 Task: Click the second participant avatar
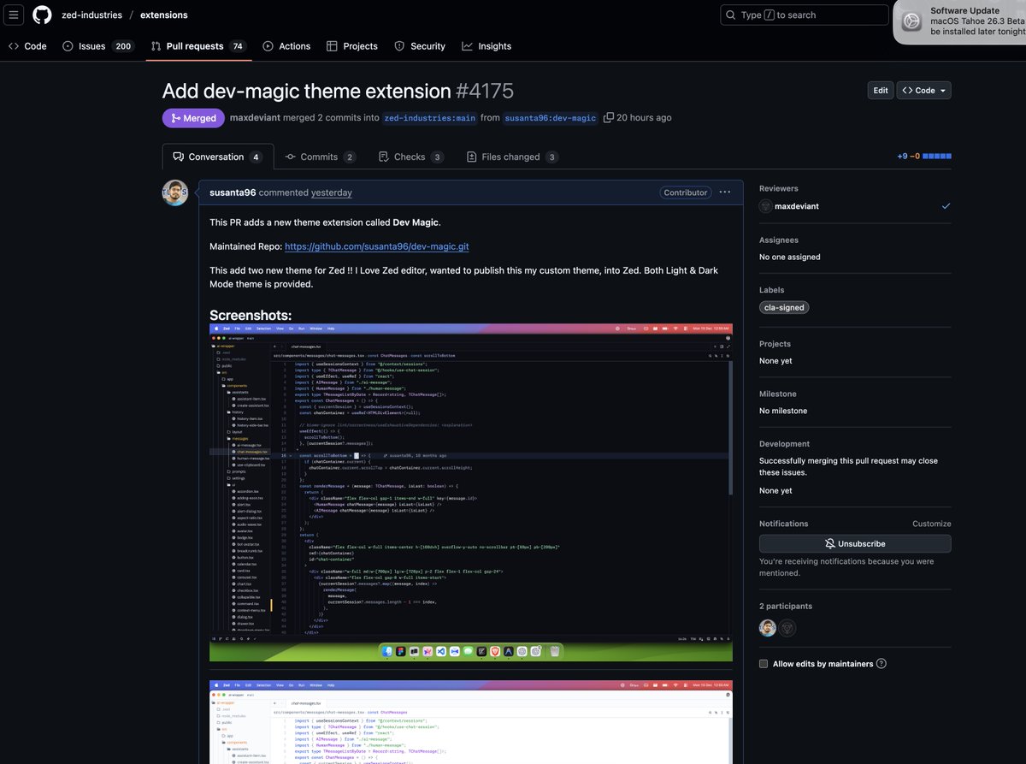tap(787, 628)
